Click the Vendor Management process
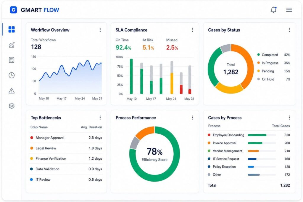Screen dimensions: 303x202 tap(228, 151)
